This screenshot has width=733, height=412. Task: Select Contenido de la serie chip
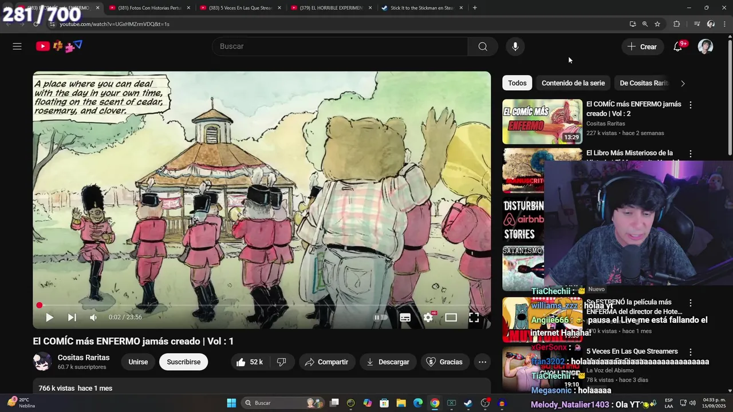tap(573, 83)
